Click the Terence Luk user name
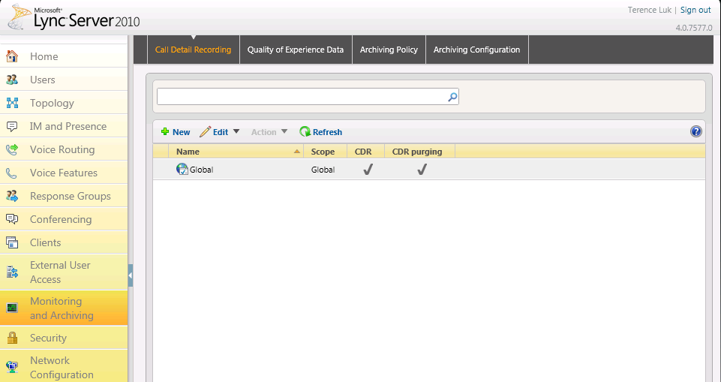 (x=649, y=10)
